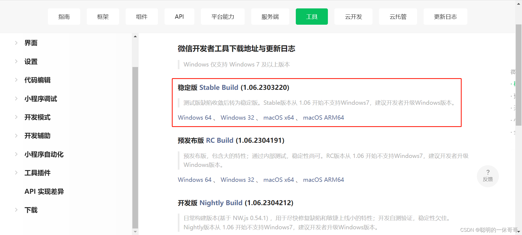522x235 pixels.
Task: Switch to the 组件 tab
Action: tap(142, 17)
